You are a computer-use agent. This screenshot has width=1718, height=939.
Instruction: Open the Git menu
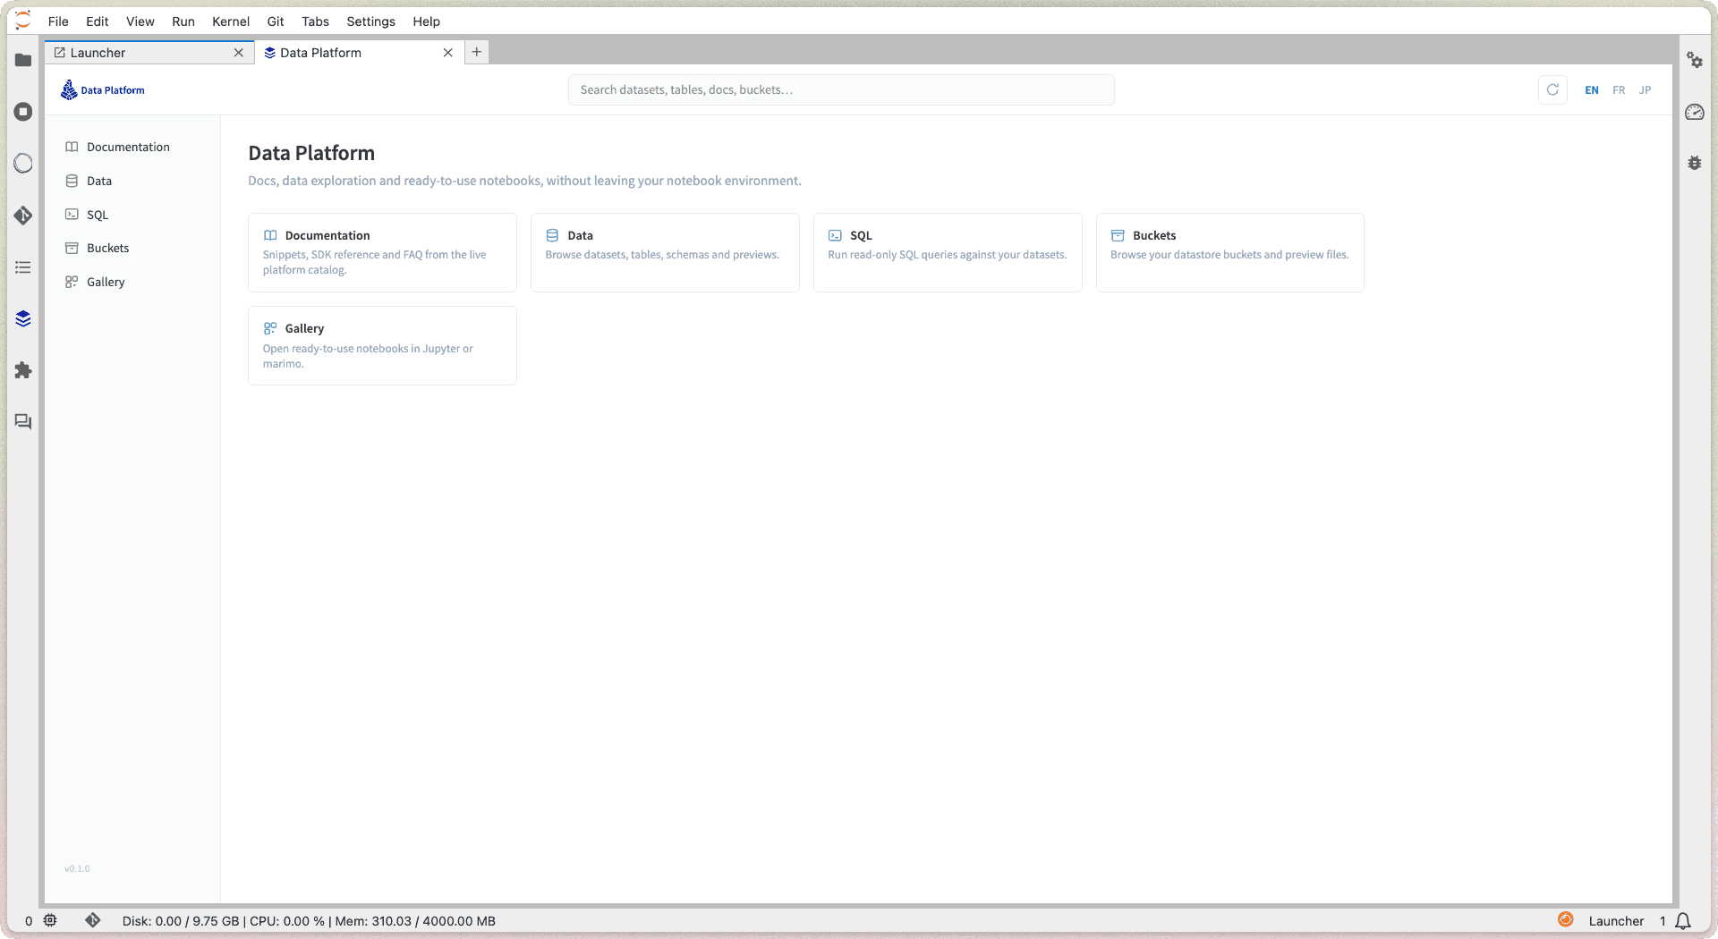tap(276, 21)
